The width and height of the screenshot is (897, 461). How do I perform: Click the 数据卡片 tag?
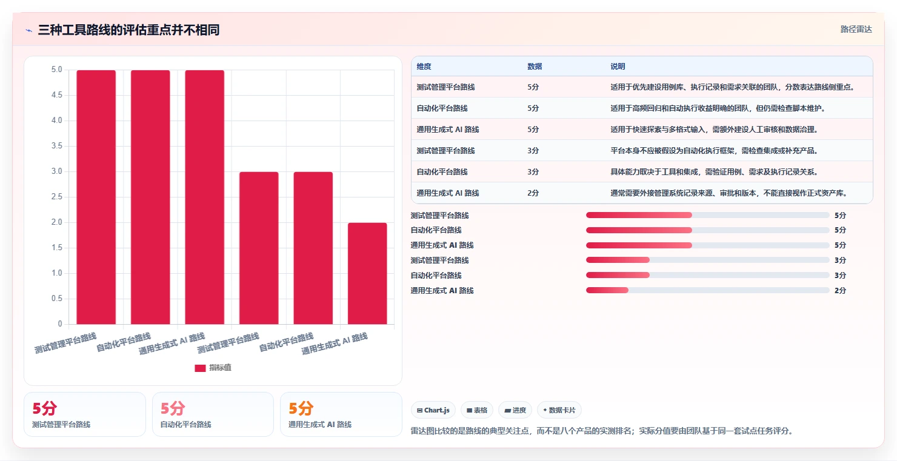[559, 410]
